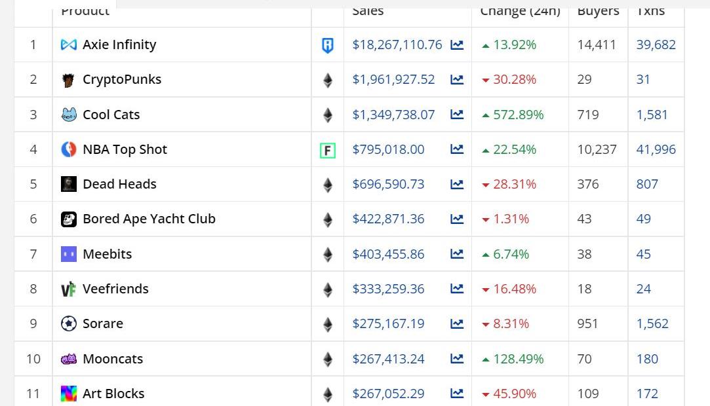The width and height of the screenshot is (710, 406).
Task: Open the Meebits product name
Action: click(x=108, y=254)
